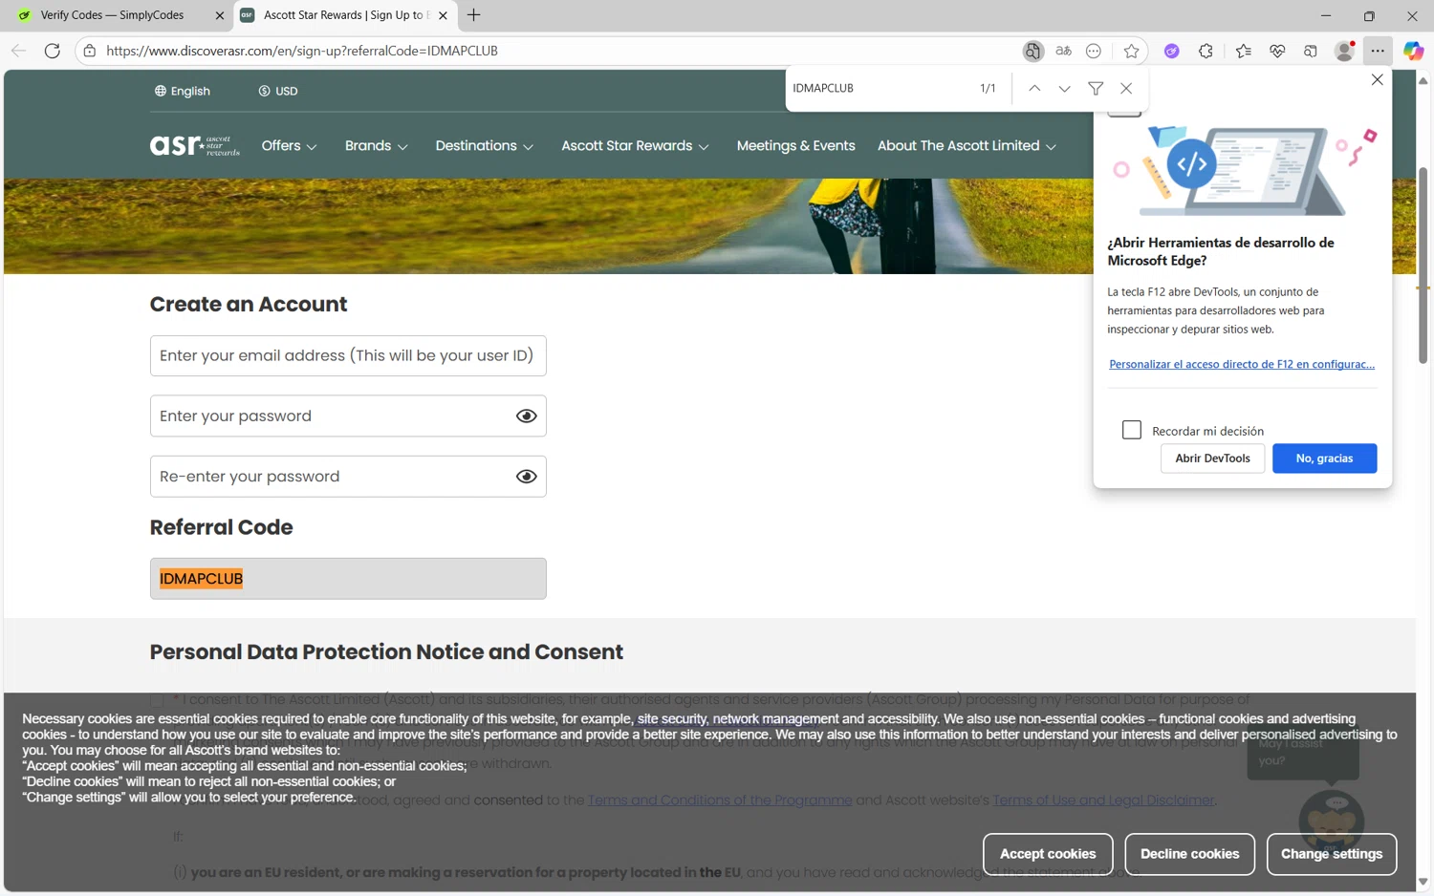This screenshot has height=896, width=1434.
Task: Reload the current page
Action: pos(53,51)
